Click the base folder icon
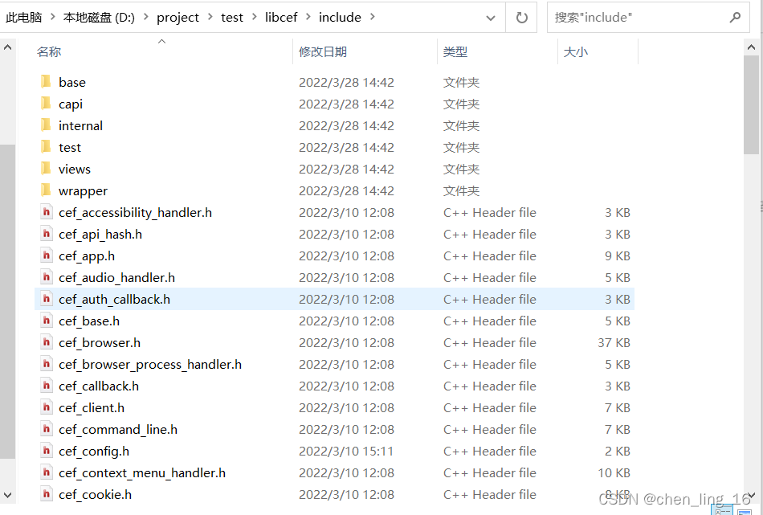The width and height of the screenshot is (763, 515). (46, 82)
